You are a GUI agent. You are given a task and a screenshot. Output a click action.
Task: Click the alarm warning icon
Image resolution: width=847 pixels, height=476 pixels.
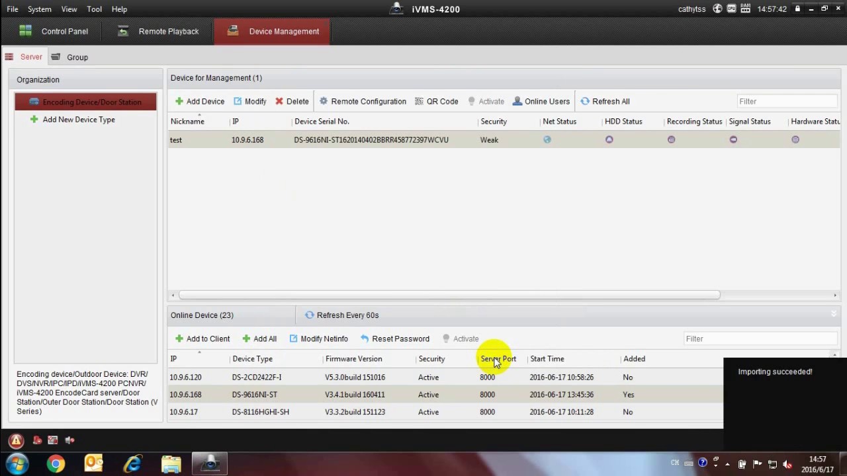(16, 440)
